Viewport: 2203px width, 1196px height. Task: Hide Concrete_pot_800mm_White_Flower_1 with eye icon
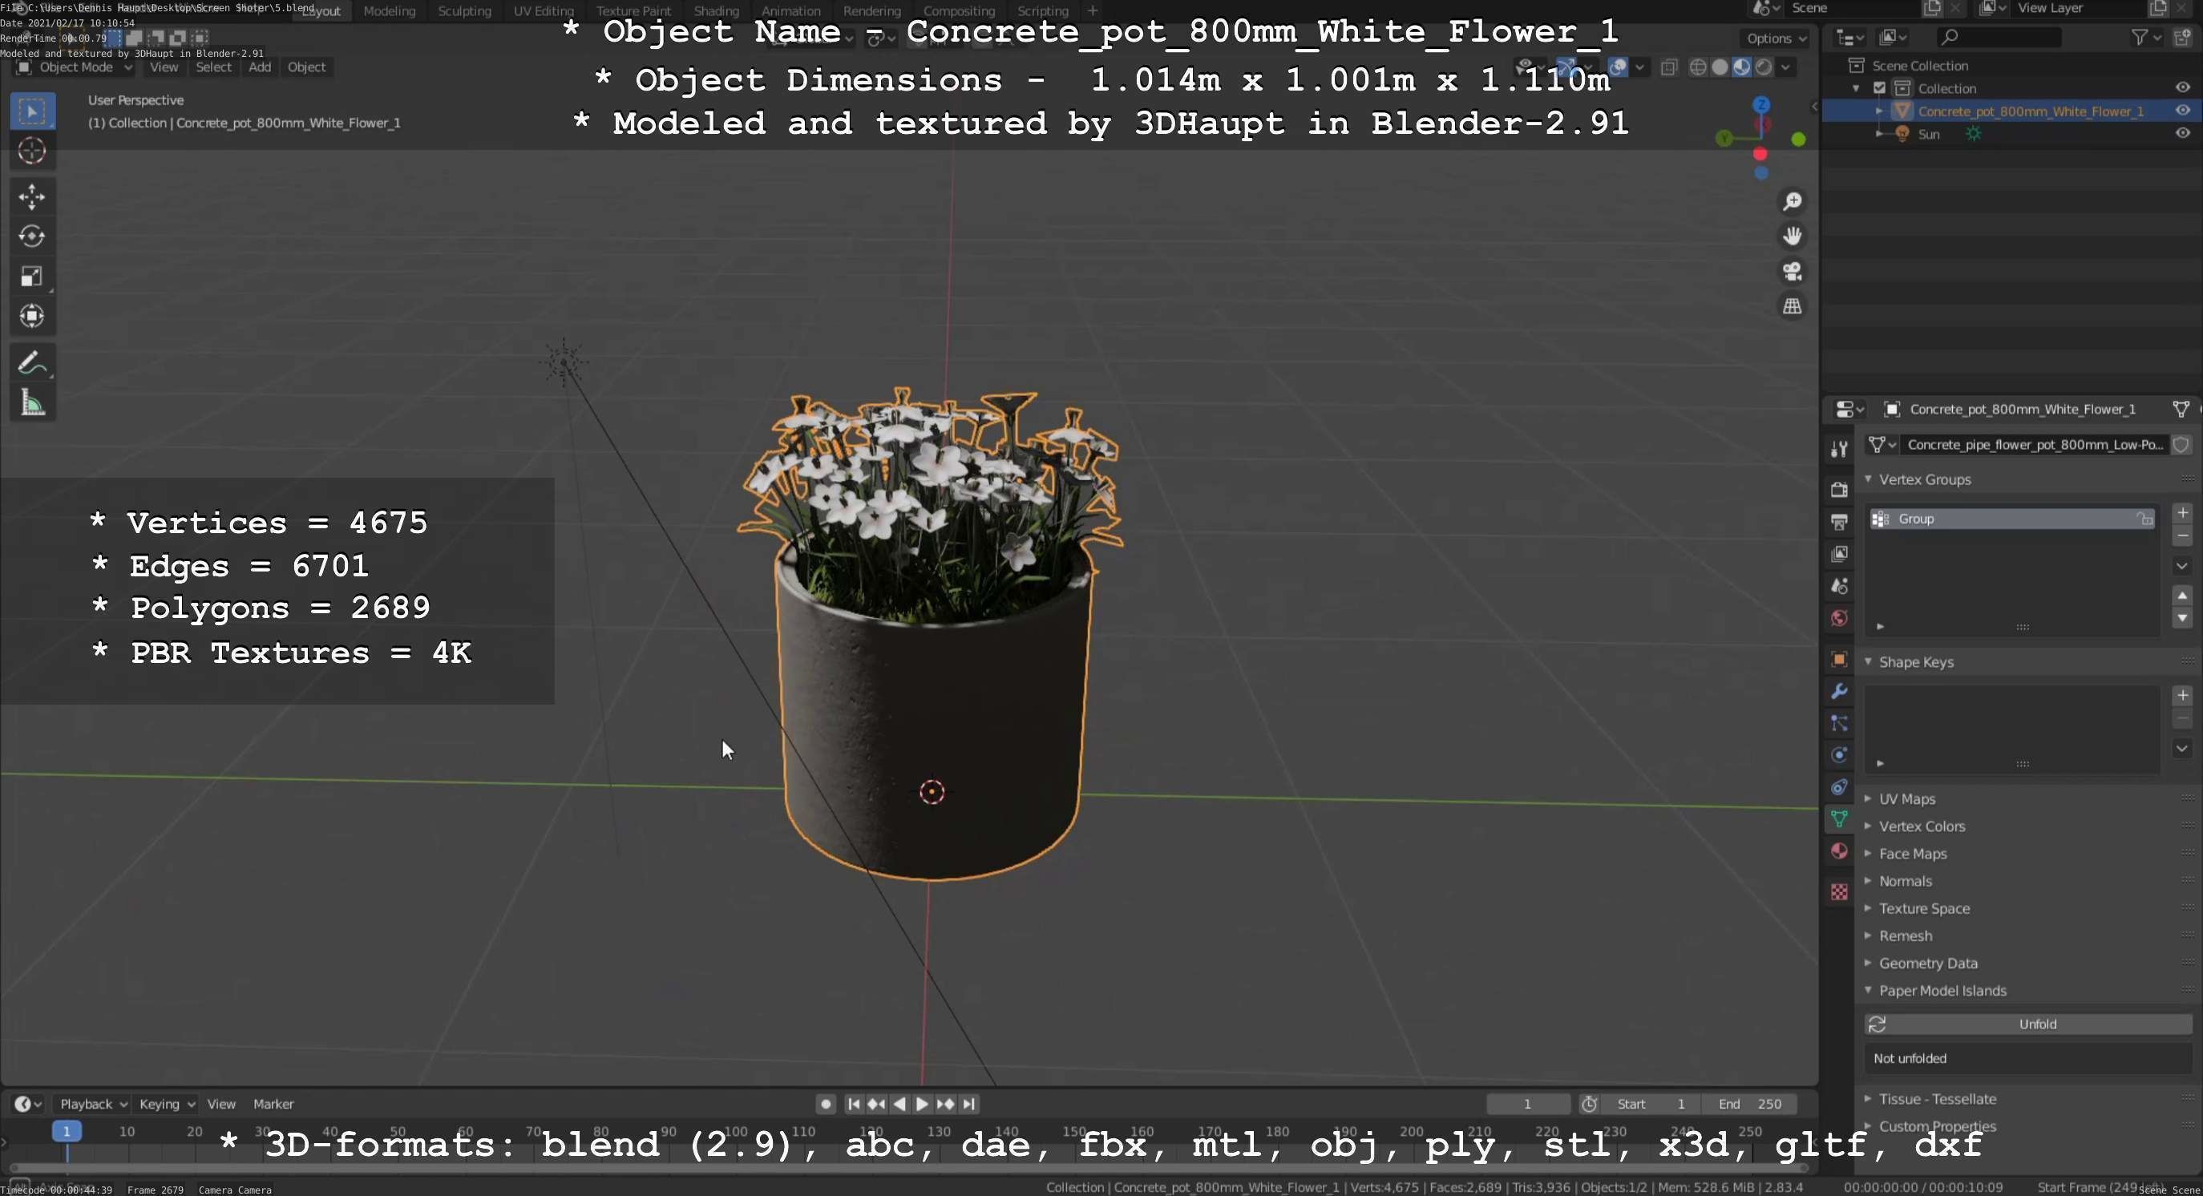tap(2181, 111)
